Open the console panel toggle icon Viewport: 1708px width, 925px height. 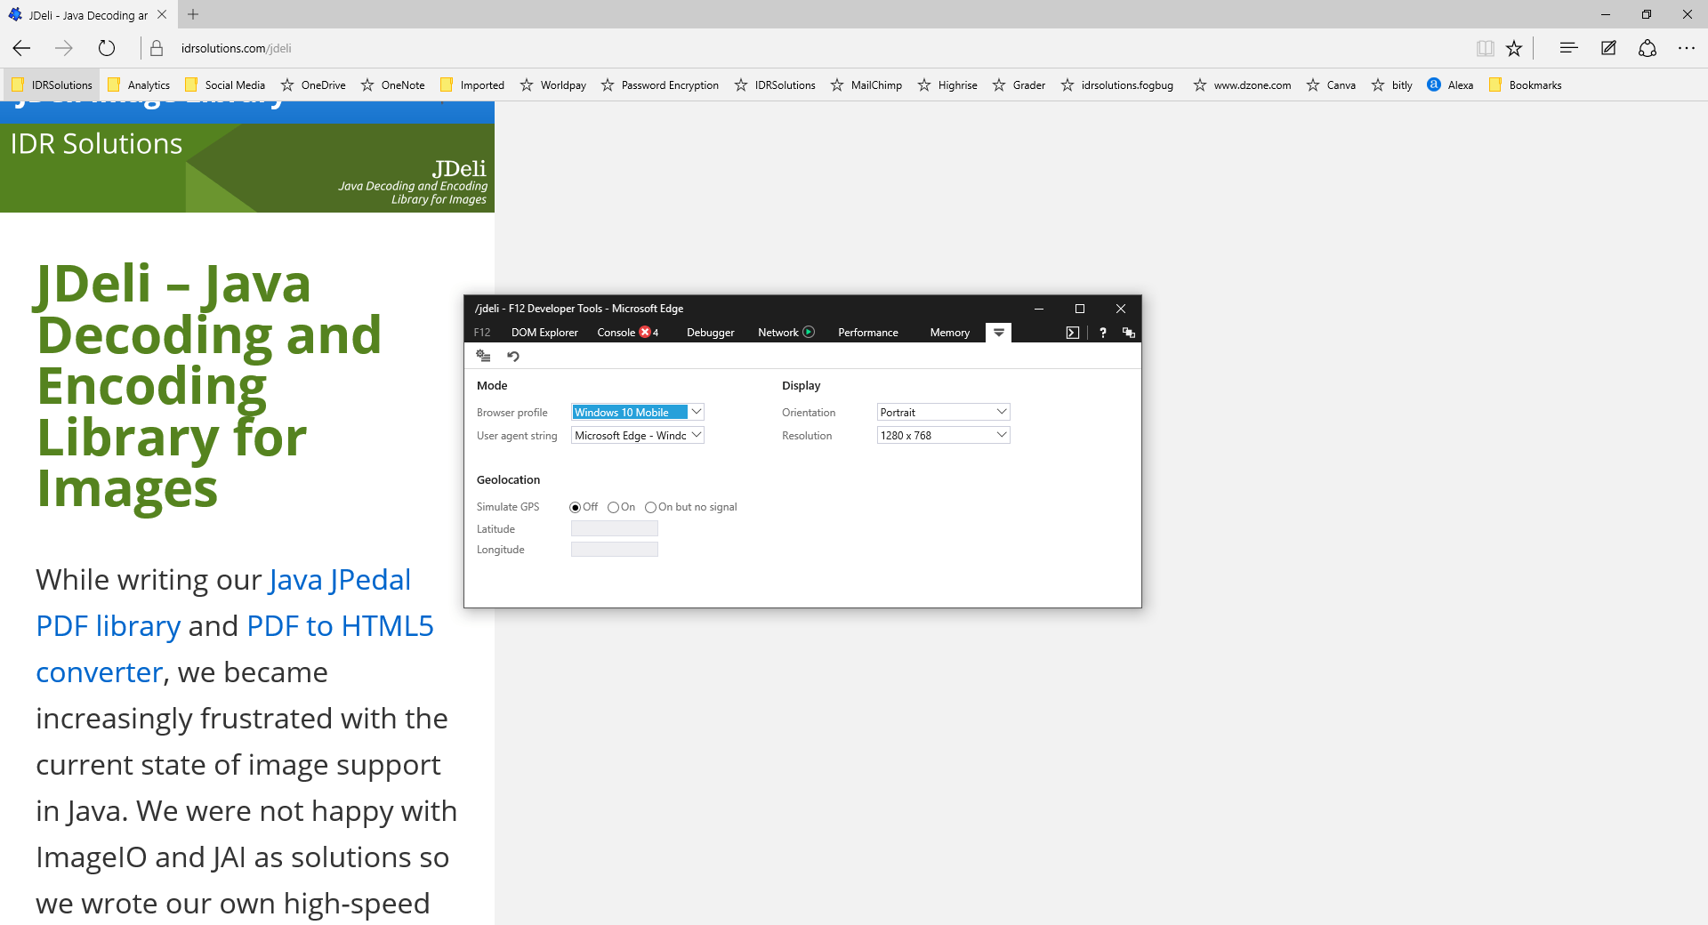pyautogui.click(x=1072, y=333)
